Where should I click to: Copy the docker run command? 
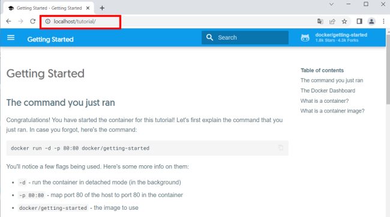point(281,148)
